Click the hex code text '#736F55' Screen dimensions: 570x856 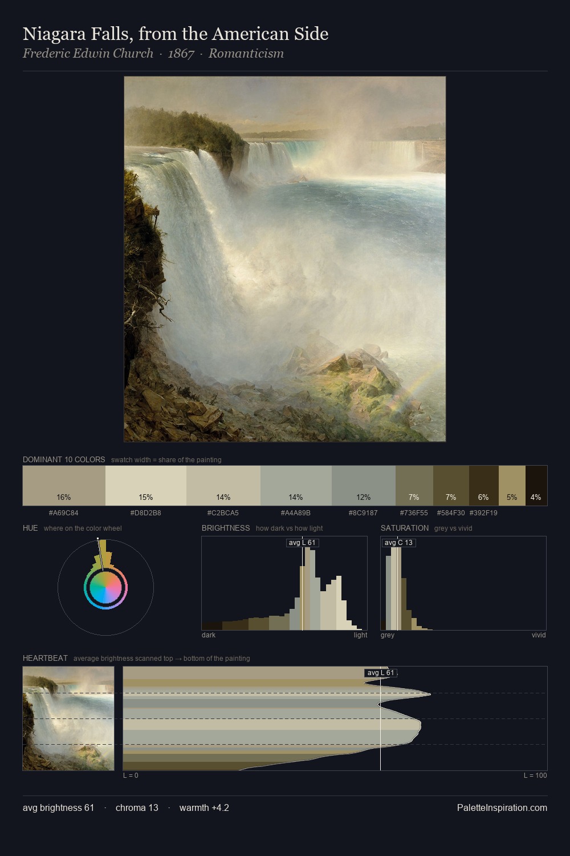tap(414, 513)
